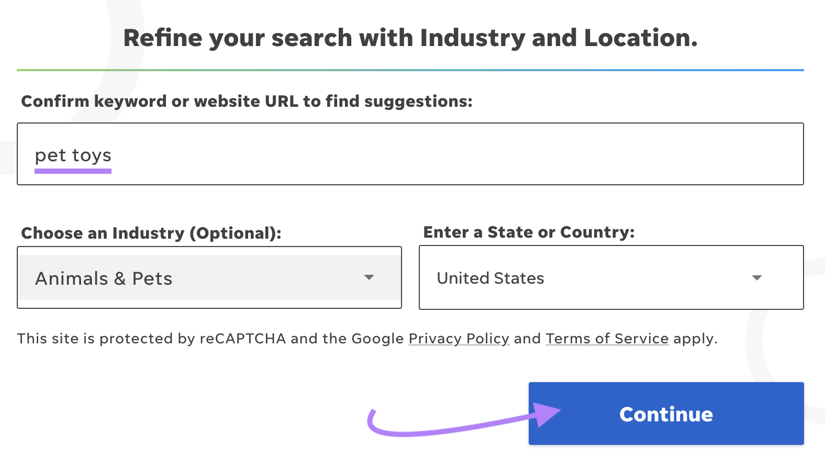Image resolution: width=825 pixels, height=469 pixels.
Task: Click the Choose an Industry label
Action: (x=151, y=233)
